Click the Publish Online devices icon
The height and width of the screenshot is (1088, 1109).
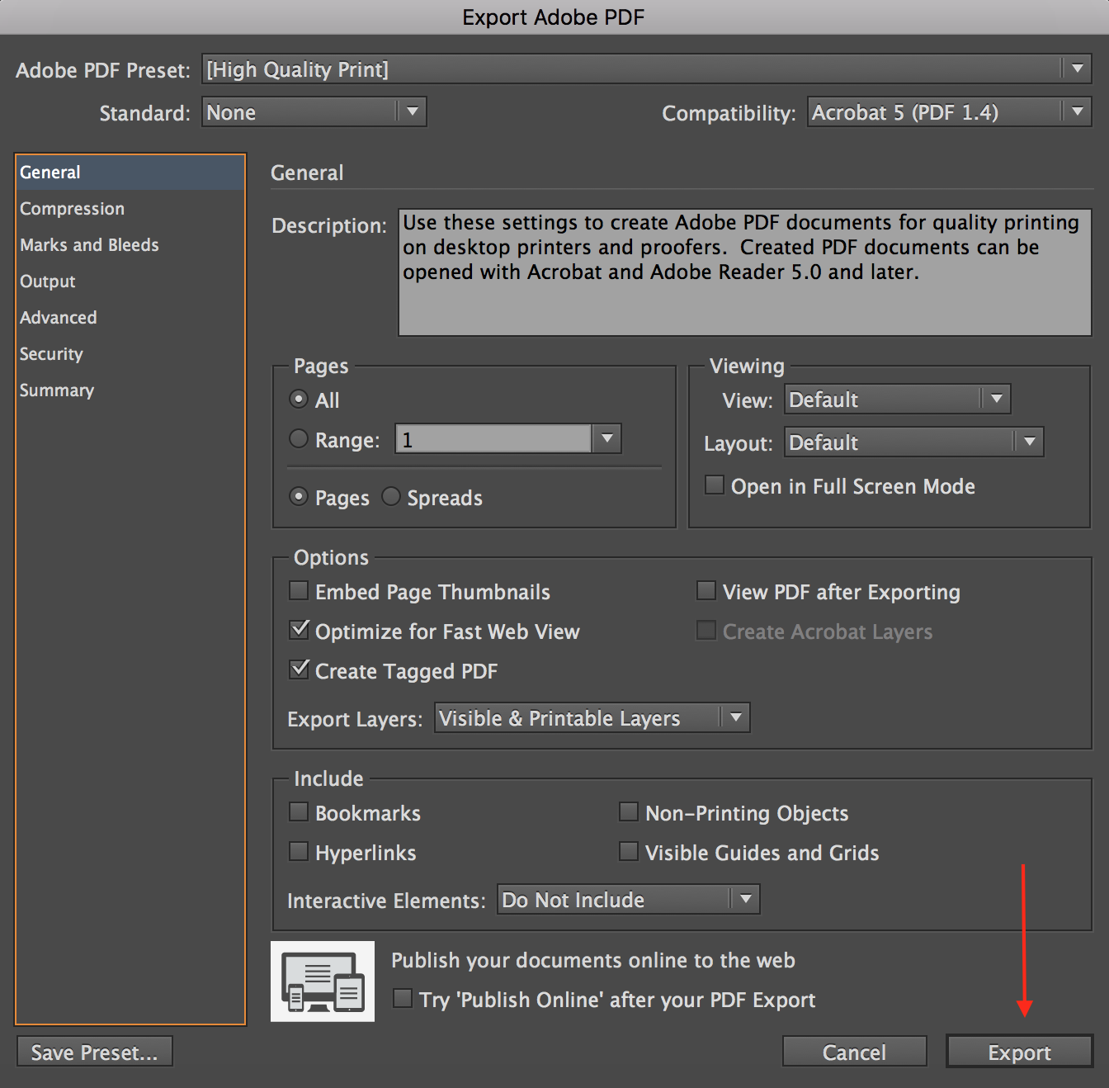click(x=323, y=982)
